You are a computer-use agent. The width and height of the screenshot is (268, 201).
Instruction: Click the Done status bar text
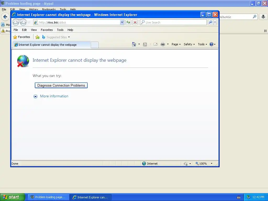pyautogui.click(x=15, y=164)
